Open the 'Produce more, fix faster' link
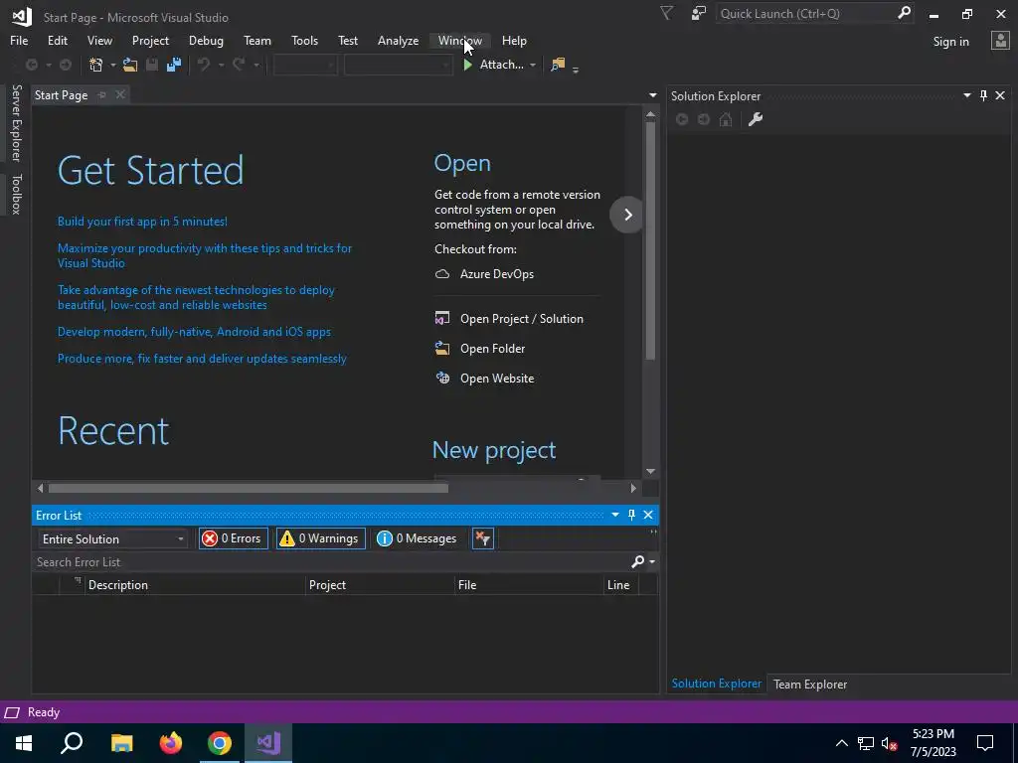Screen dimensions: 1018x763 click(202, 358)
